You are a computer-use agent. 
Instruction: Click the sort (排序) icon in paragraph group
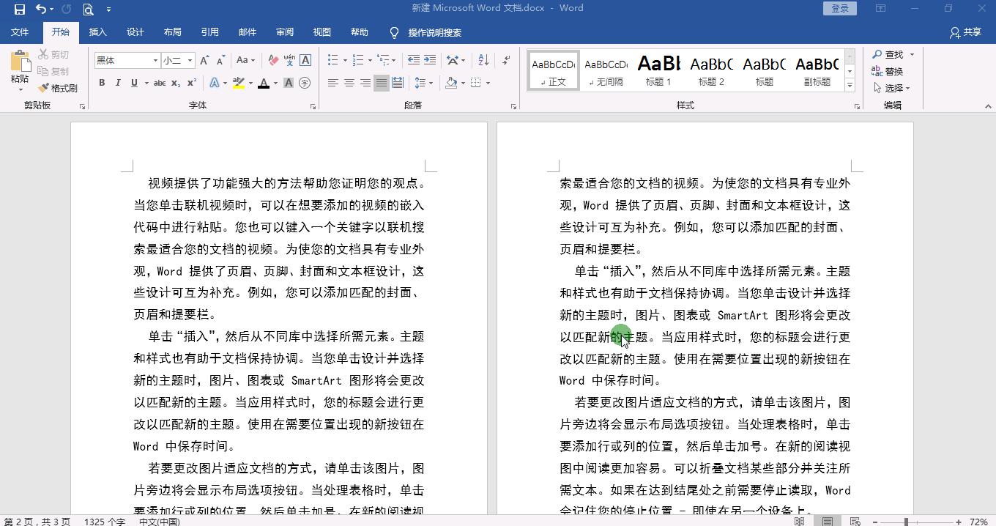click(483, 61)
